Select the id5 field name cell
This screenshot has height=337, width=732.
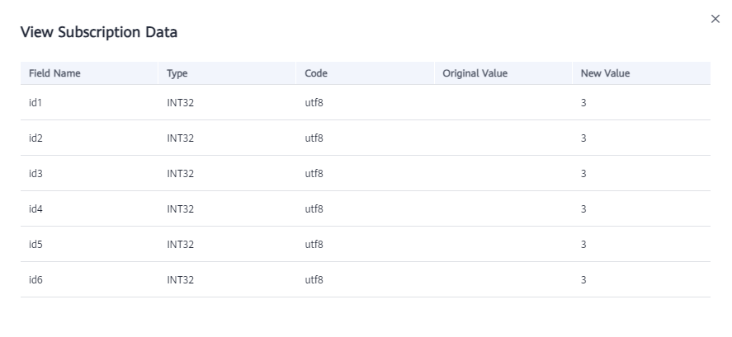click(x=35, y=244)
